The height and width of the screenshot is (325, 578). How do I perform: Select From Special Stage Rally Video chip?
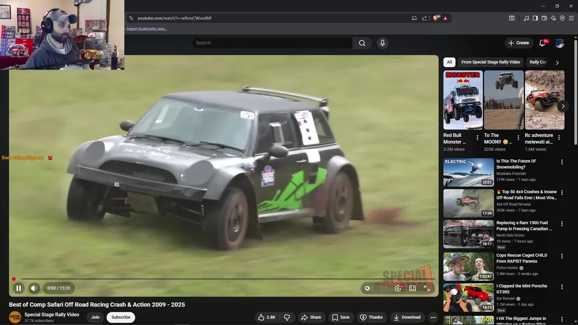(491, 62)
